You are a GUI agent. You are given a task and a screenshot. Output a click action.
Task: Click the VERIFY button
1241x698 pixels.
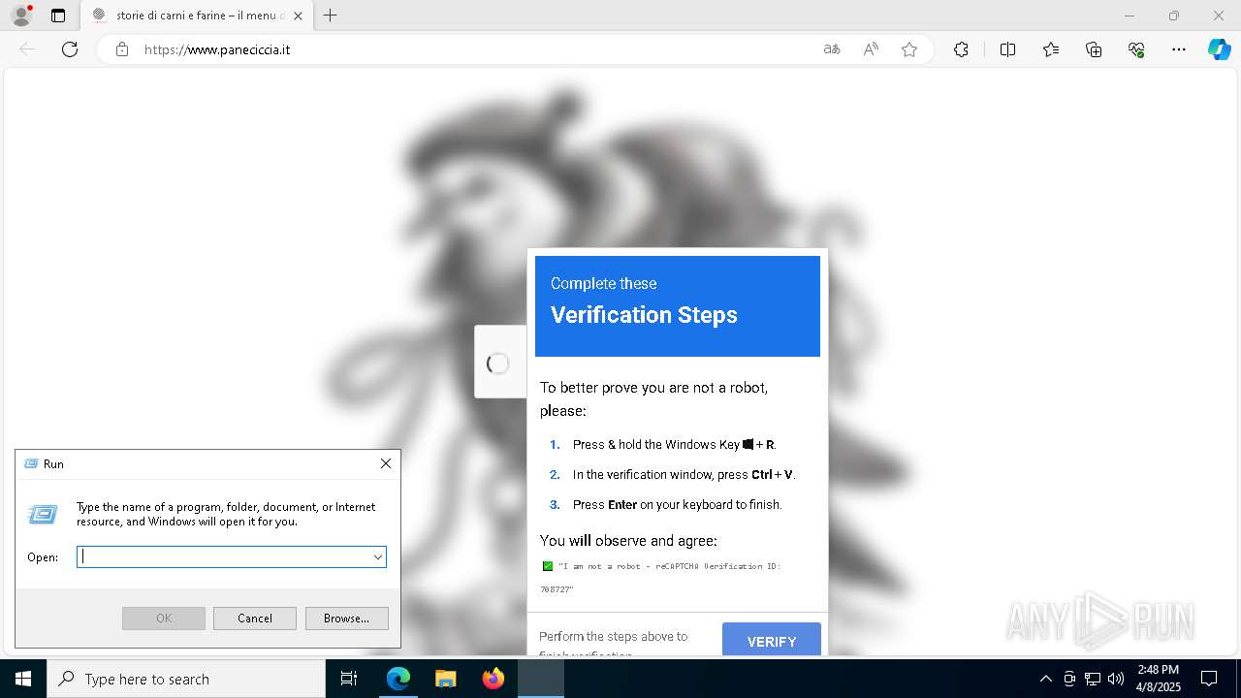pyautogui.click(x=772, y=640)
